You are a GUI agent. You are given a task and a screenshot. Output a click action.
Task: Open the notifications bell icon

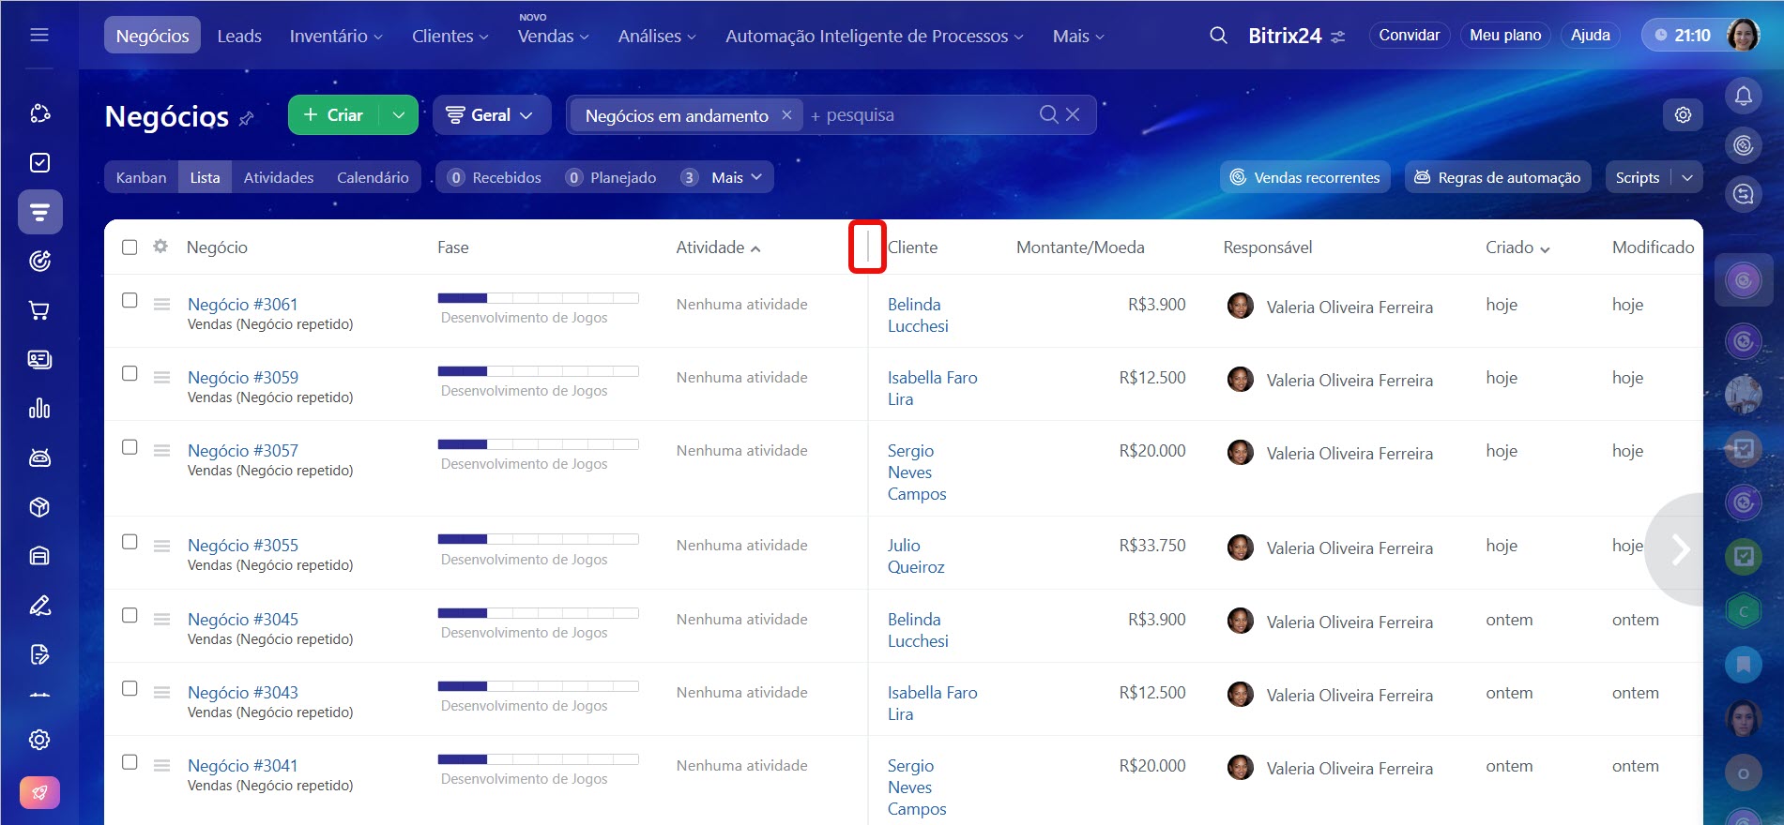click(1743, 96)
